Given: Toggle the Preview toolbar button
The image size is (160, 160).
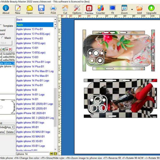Looking at the screenshot, I should click(x=89, y=9).
